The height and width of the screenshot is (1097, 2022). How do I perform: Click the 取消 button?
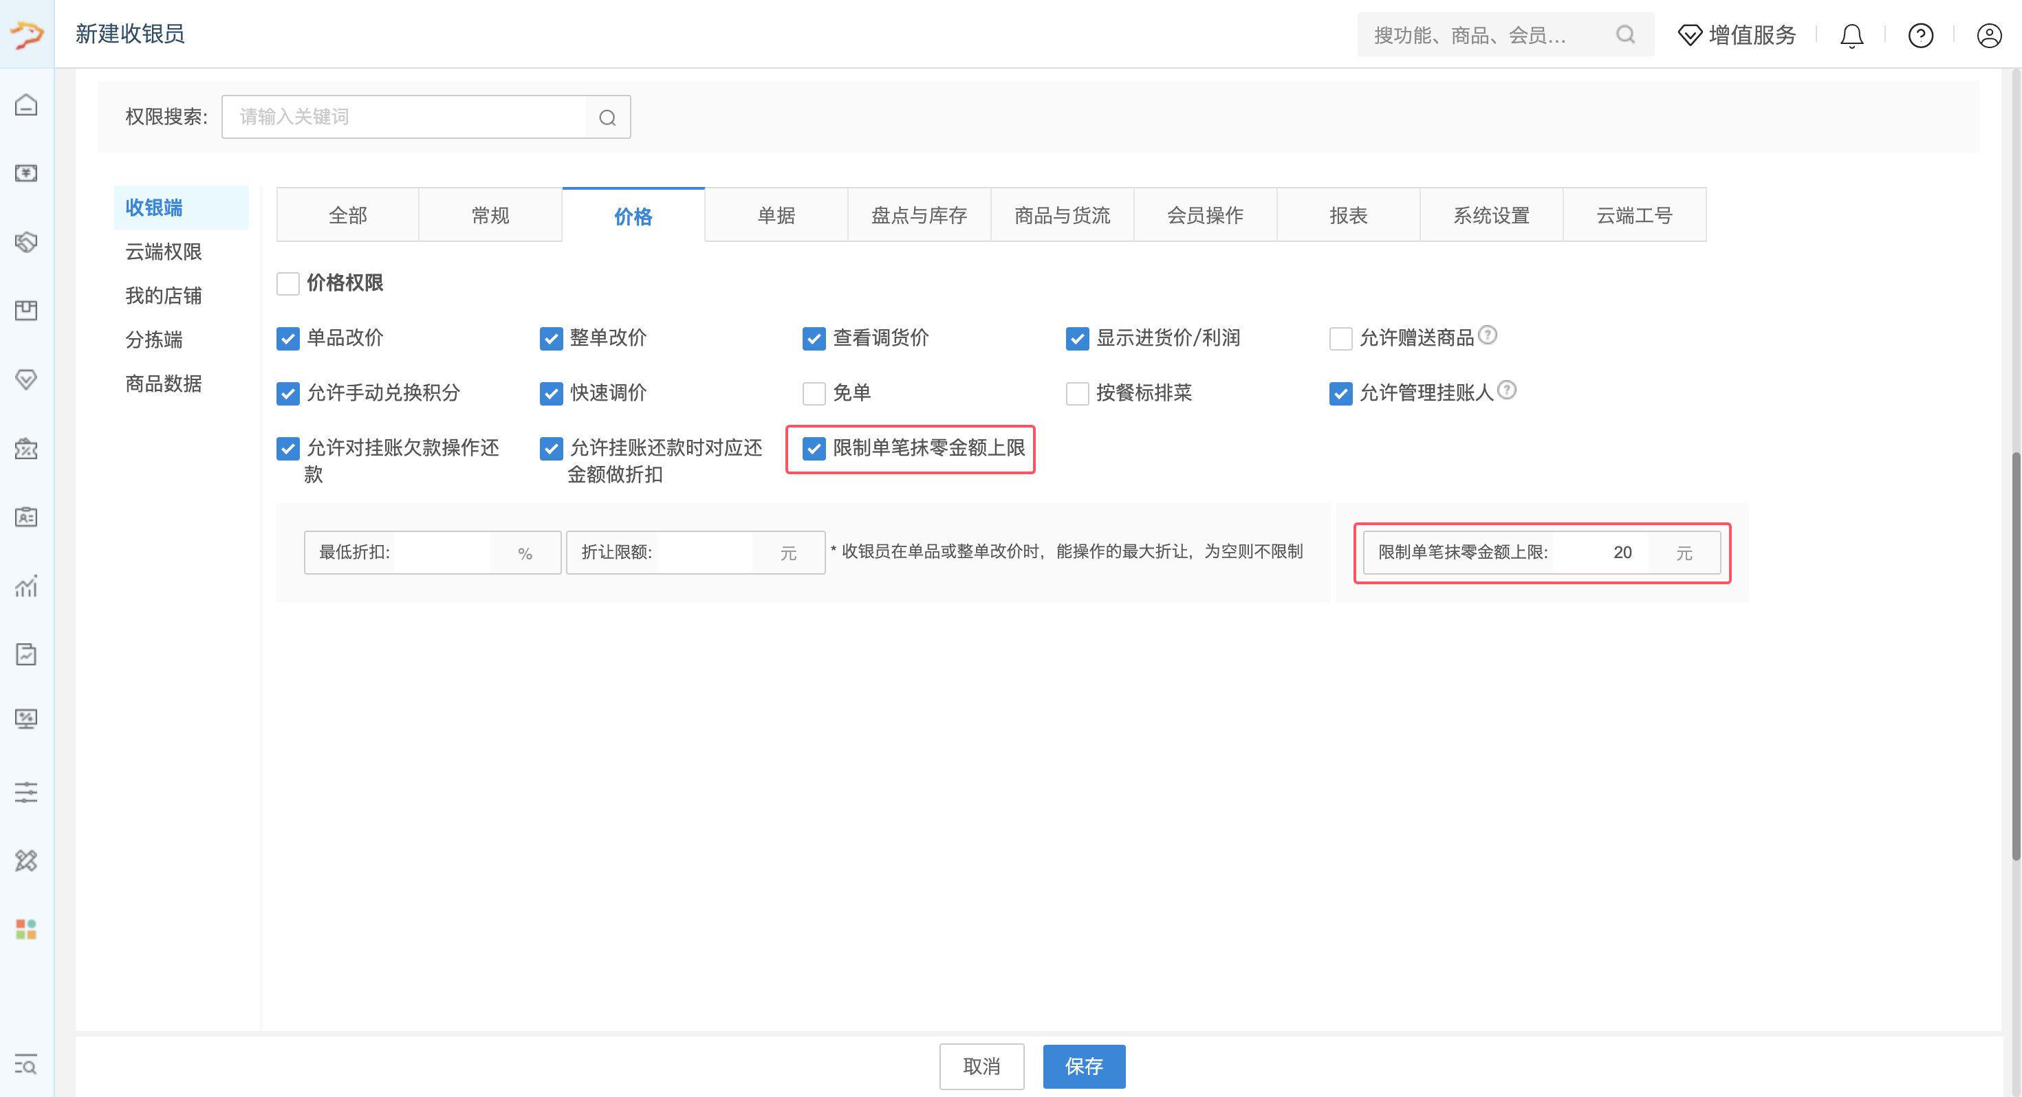pos(981,1065)
